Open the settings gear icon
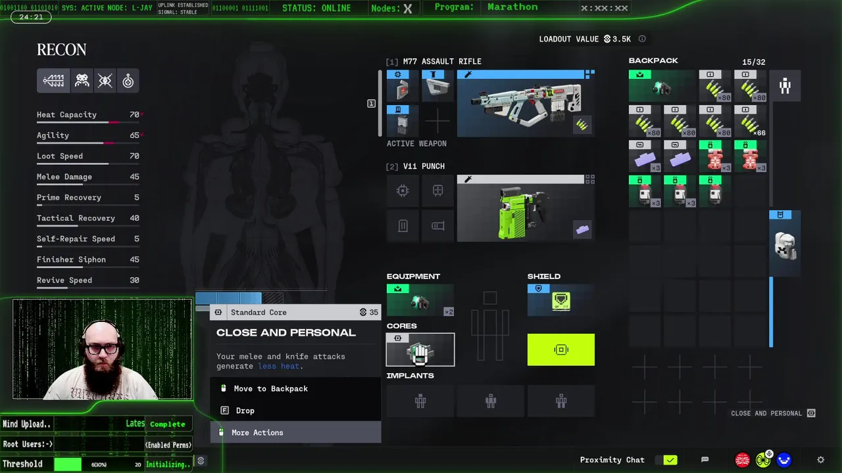Viewport: 842px width, 473px height. coord(820,460)
